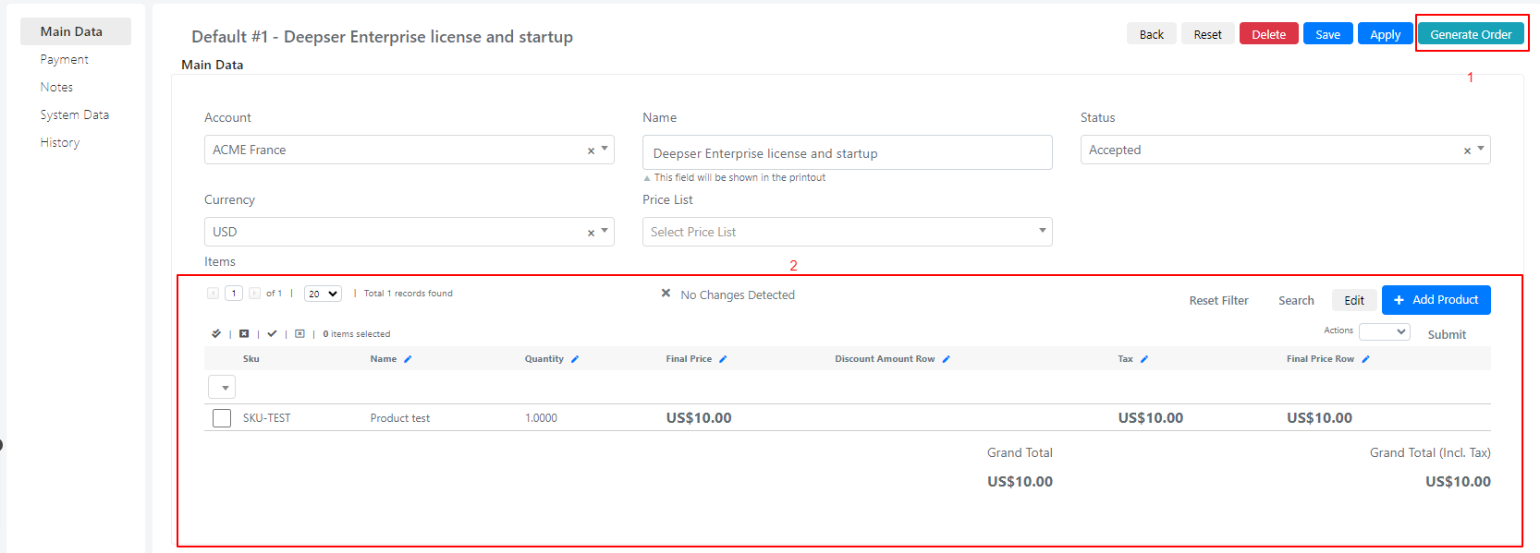The height and width of the screenshot is (553, 1540).
Task: Open the row filter dropdown under Sku
Action: pyautogui.click(x=222, y=387)
